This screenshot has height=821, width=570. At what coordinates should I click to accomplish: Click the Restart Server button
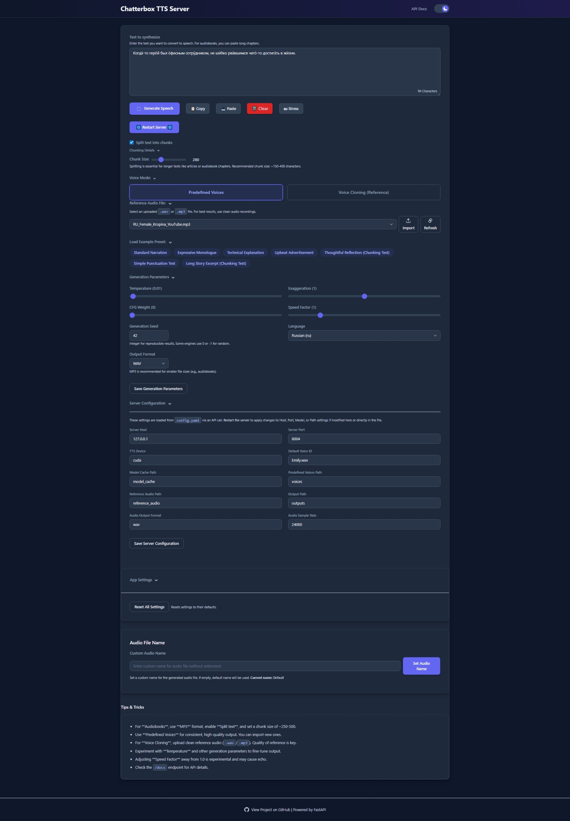click(154, 128)
